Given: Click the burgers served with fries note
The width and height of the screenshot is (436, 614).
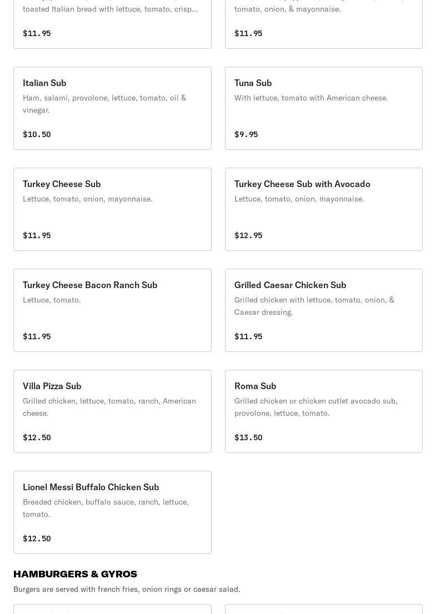Looking at the screenshot, I should click(127, 589).
